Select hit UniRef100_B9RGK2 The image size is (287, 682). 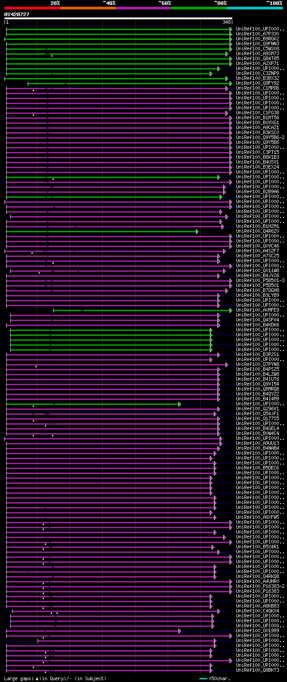[257, 39]
